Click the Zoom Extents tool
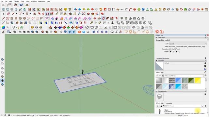209x117 pixels. pos(83,14)
